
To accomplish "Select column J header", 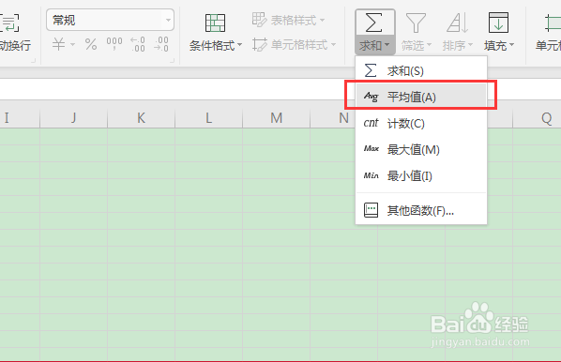I will (74, 117).
